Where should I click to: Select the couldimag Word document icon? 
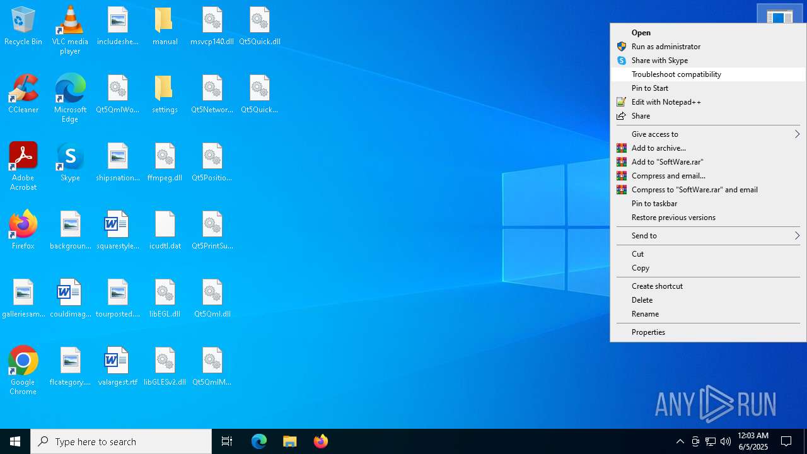(70, 298)
